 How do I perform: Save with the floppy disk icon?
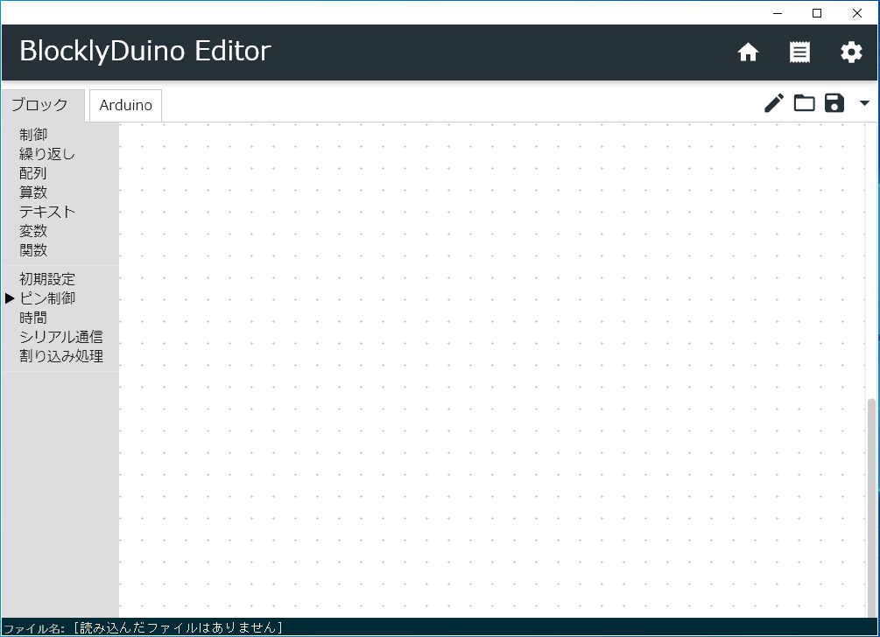tap(834, 103)
